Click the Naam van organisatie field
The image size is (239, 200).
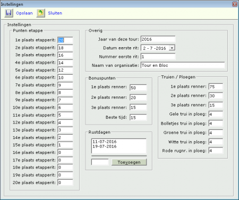coord(183,65)
